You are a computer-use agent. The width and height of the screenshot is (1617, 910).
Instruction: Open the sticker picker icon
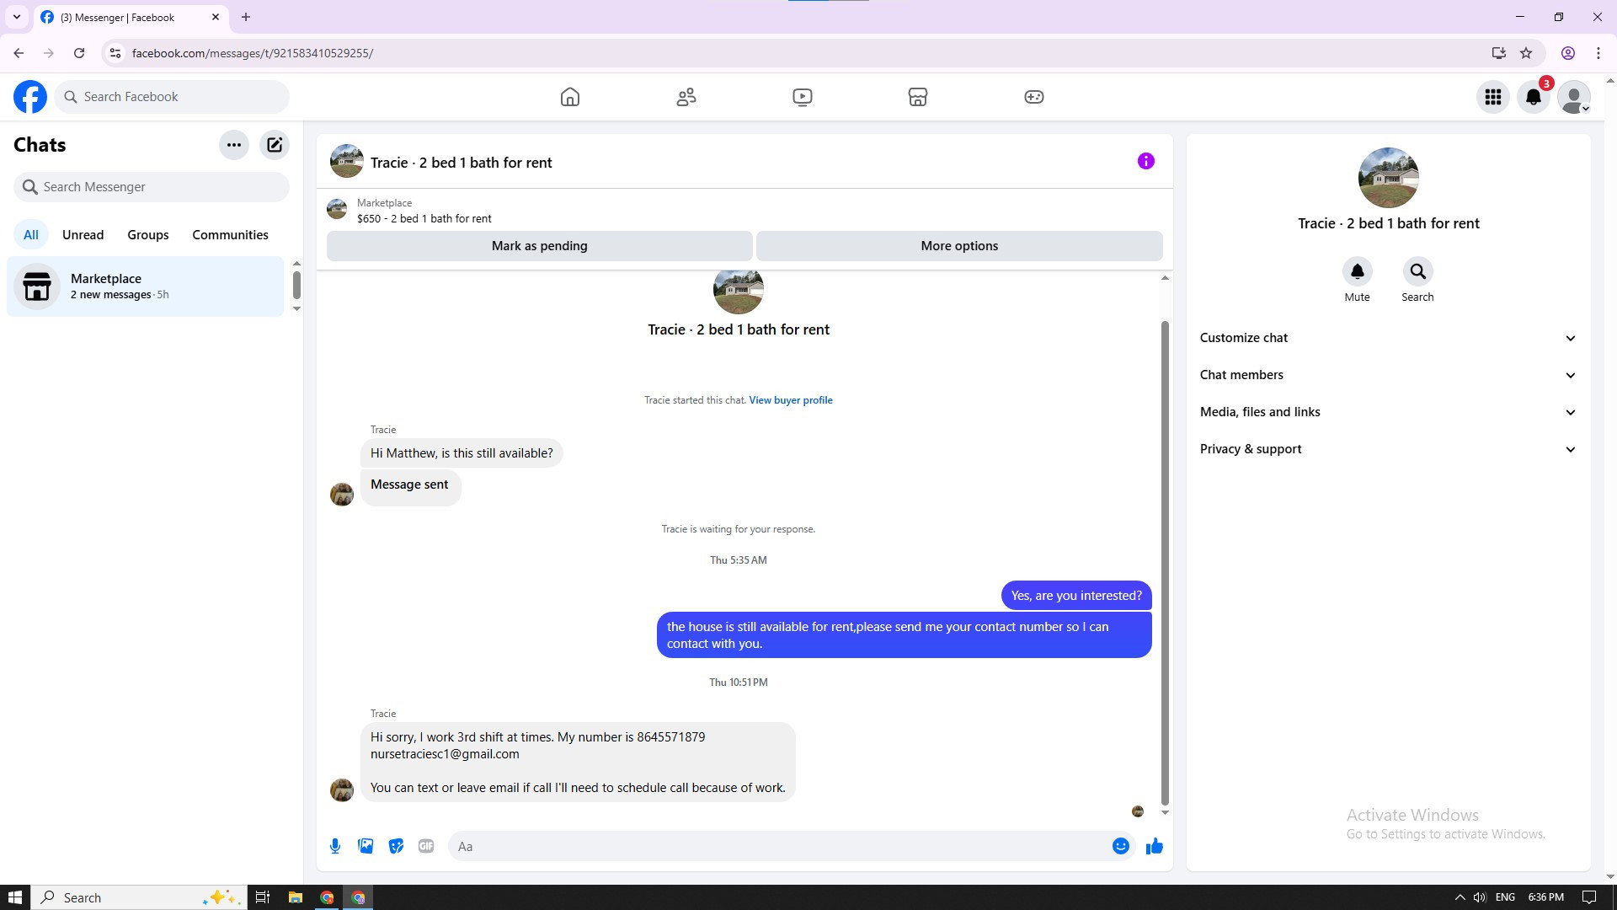click(396, 846)
